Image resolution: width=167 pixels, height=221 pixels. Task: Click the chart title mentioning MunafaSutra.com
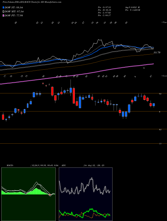32,2
